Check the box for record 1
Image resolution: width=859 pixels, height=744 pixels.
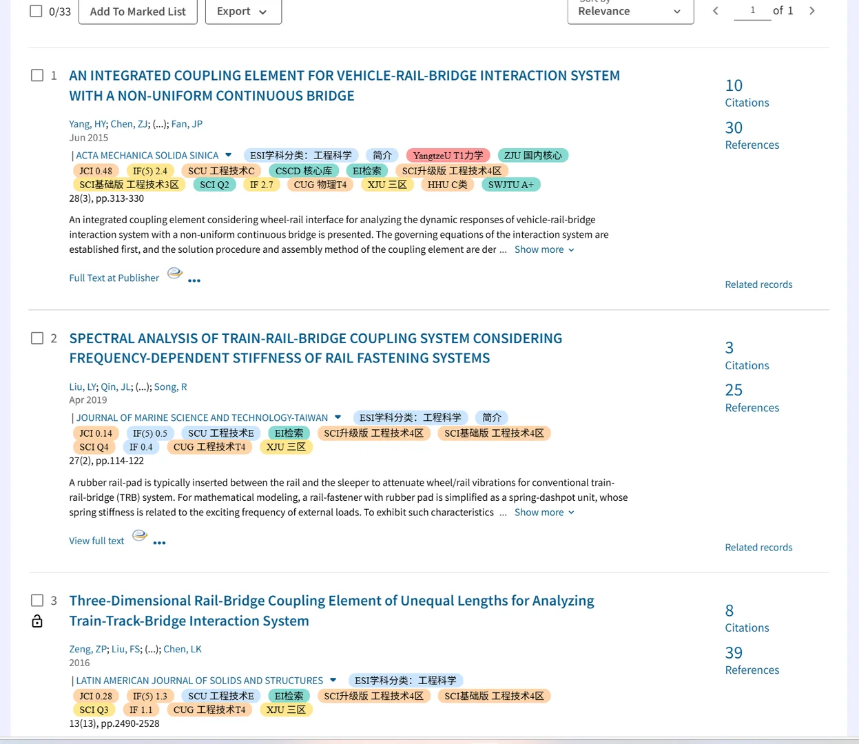pos(37,75)
